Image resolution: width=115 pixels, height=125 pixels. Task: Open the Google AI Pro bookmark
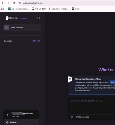point(58,9)
